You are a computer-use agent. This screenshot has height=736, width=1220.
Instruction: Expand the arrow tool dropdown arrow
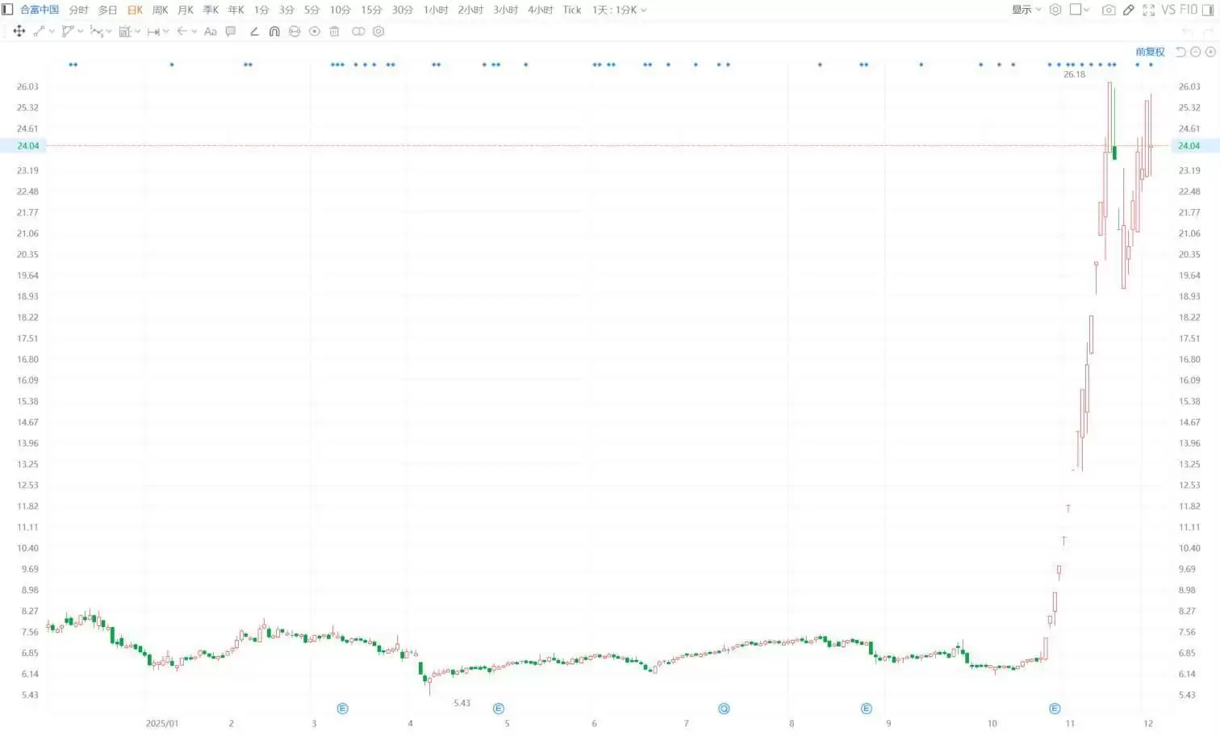click(194, 31)
